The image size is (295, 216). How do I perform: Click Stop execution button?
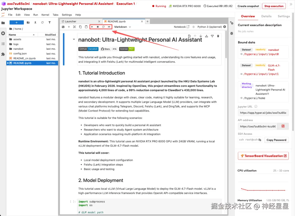click(274, 6)
